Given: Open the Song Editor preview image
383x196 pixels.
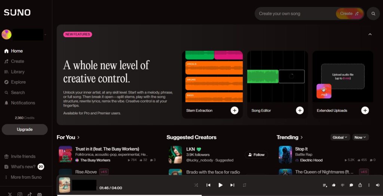Looking at the screenshot, I should 278,76.
